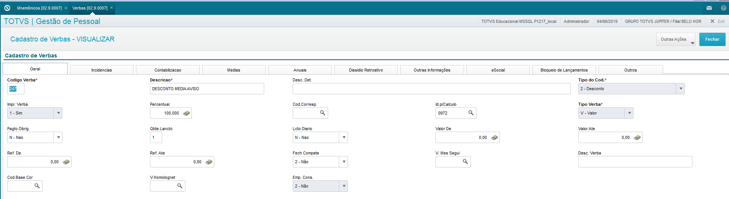Image resolution: width=729 pixels, height=199 pixels.
Task: Click the TOTVS Educacional MSSQL environment label
Action: (518, 21)
